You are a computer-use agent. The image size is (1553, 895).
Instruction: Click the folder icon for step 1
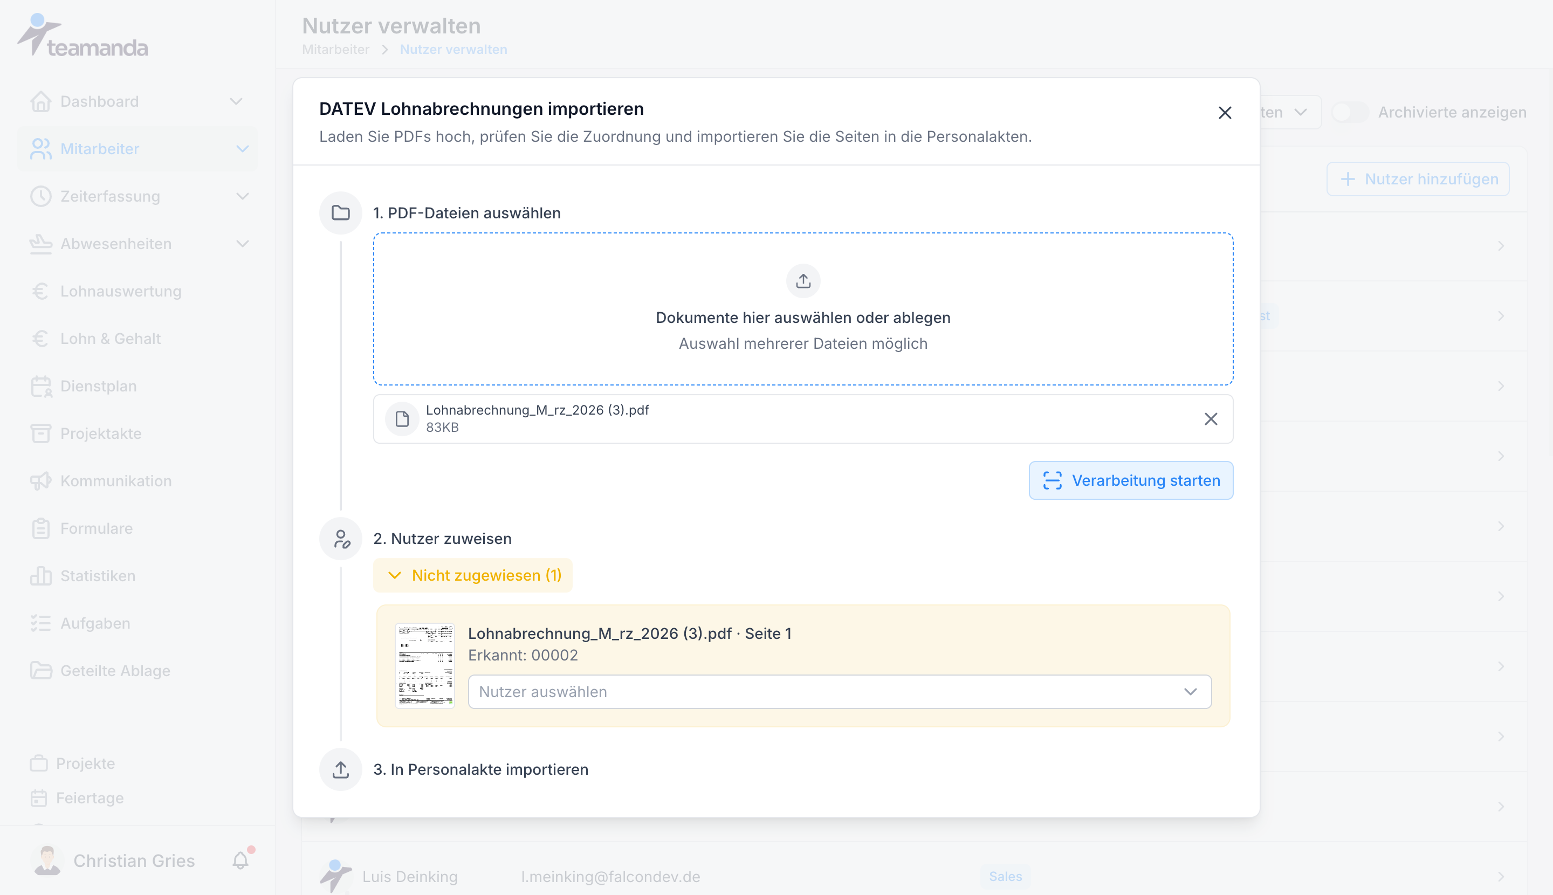click(x=341, y=212)
